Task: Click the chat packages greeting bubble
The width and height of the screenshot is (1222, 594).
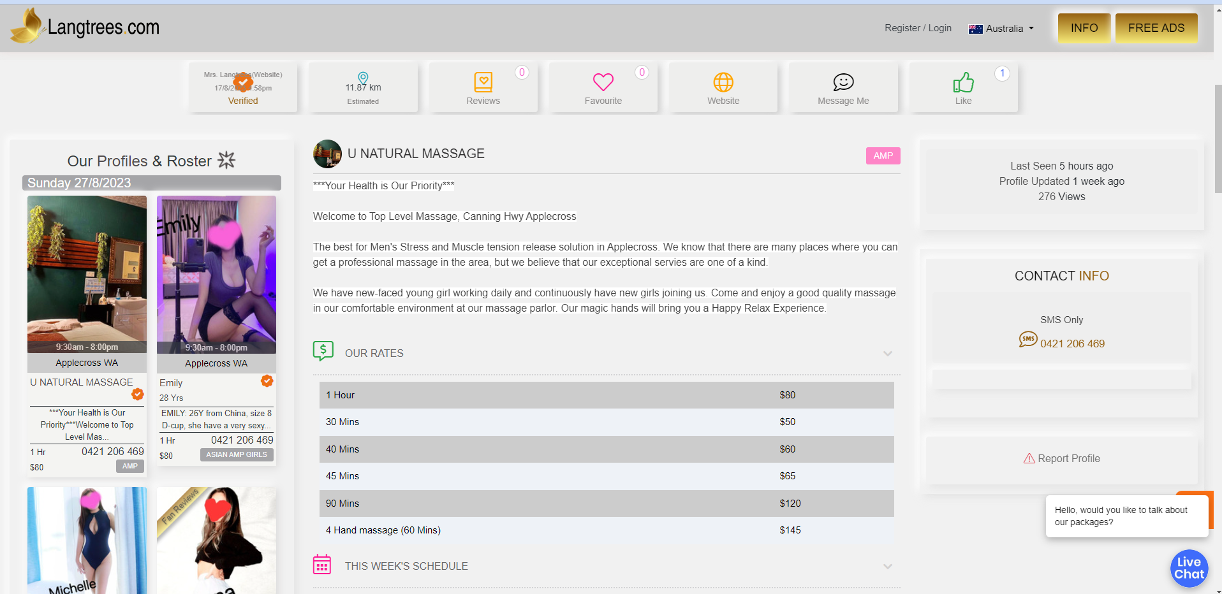Action: coord(1127,516)
